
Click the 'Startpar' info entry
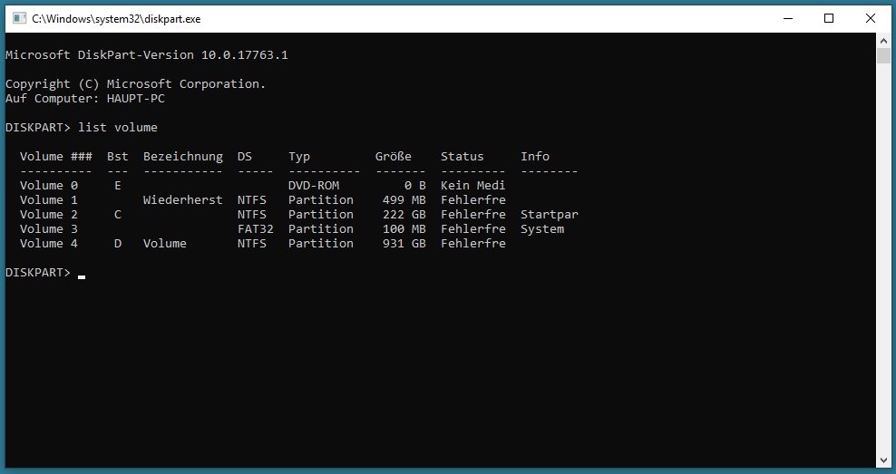pyautogui.click(x=550, y=214)
